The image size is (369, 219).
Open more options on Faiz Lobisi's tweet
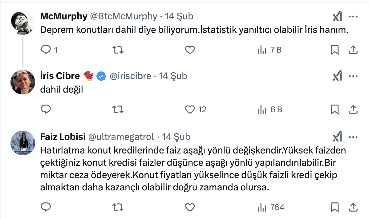(353, 137)
